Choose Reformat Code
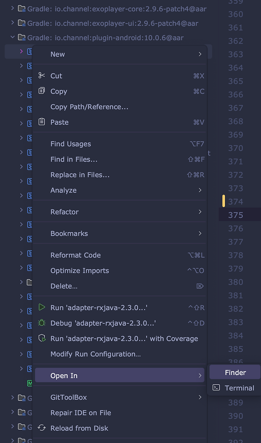This screenshot has width=261, height=443. point(120,255)
